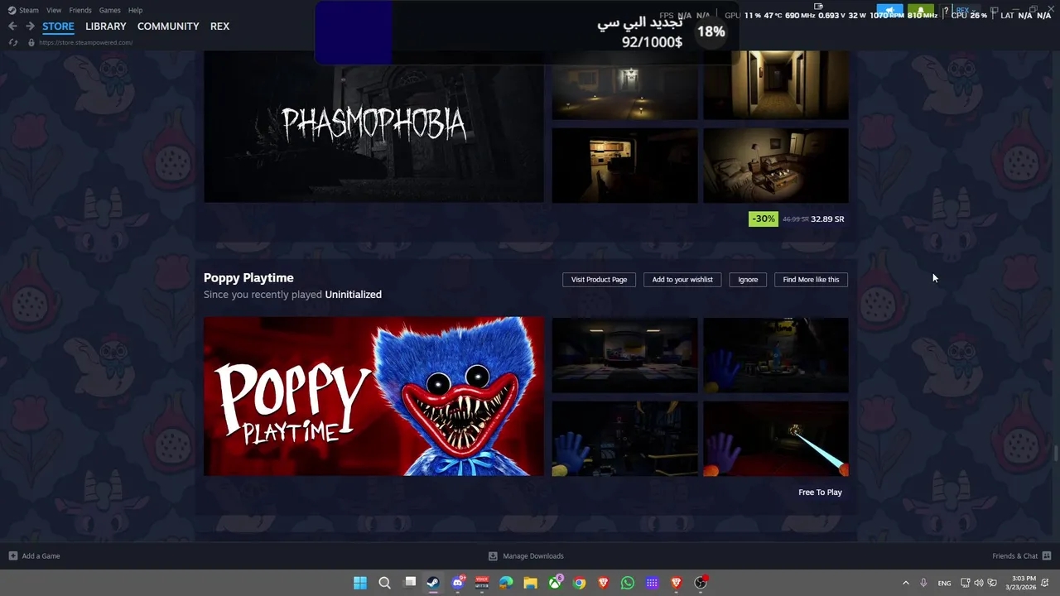Image resolution: width=1060 pixels, height=596 pixels.
Task: Open the Phasmophobia main capsule image
Action: (373, 126)
